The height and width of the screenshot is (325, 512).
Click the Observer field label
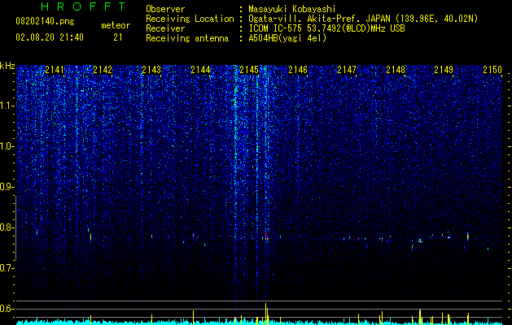(165, 9)
